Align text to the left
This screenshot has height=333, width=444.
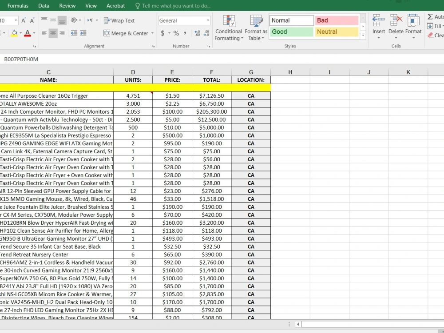point(44,33)
